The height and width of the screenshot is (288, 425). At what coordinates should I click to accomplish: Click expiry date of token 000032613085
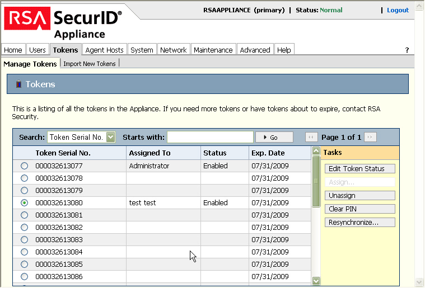270,264
